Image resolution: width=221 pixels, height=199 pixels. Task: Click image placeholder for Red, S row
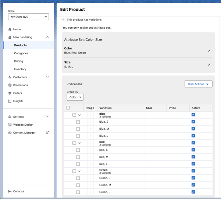(90, 150)
